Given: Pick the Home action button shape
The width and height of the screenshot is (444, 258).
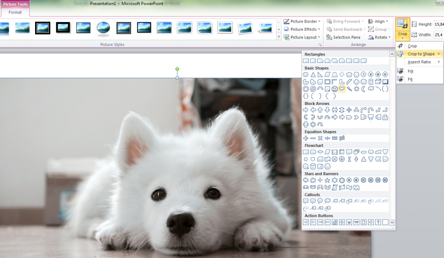Looking at the screenshot, I should click(335, 222).
